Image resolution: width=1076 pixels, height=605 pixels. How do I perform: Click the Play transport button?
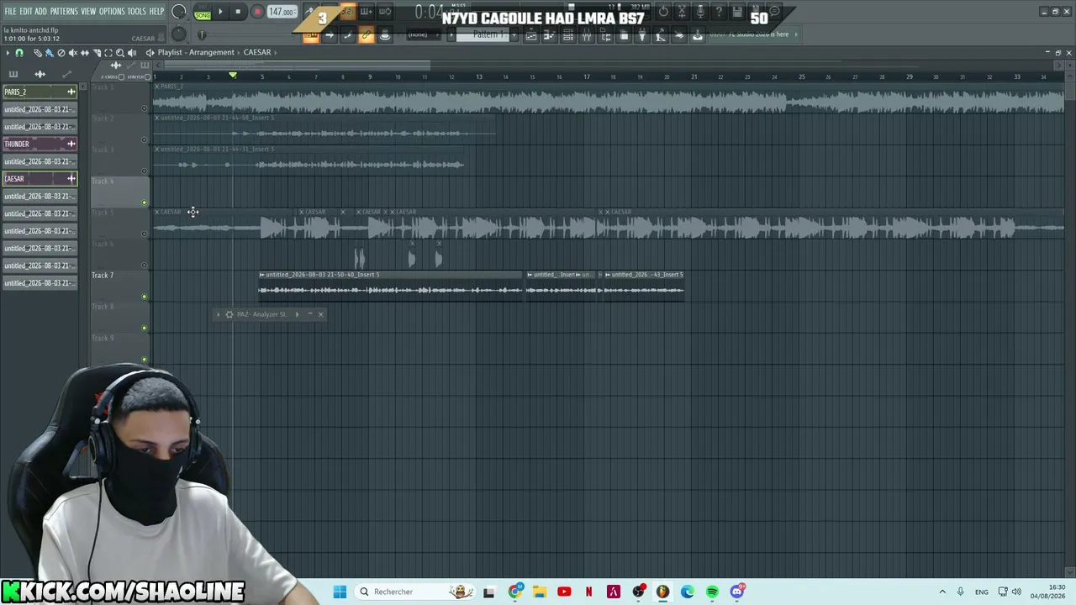[x=220, y=12]
